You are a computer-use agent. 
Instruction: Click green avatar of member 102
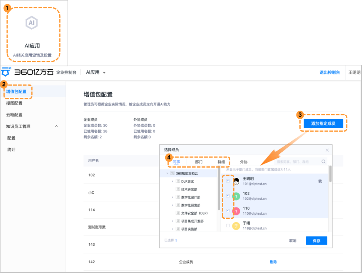(x=236, y=196)
